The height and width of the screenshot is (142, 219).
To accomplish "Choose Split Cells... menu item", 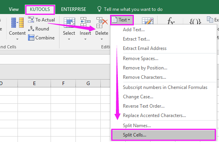I will click(x=163, y=135).
